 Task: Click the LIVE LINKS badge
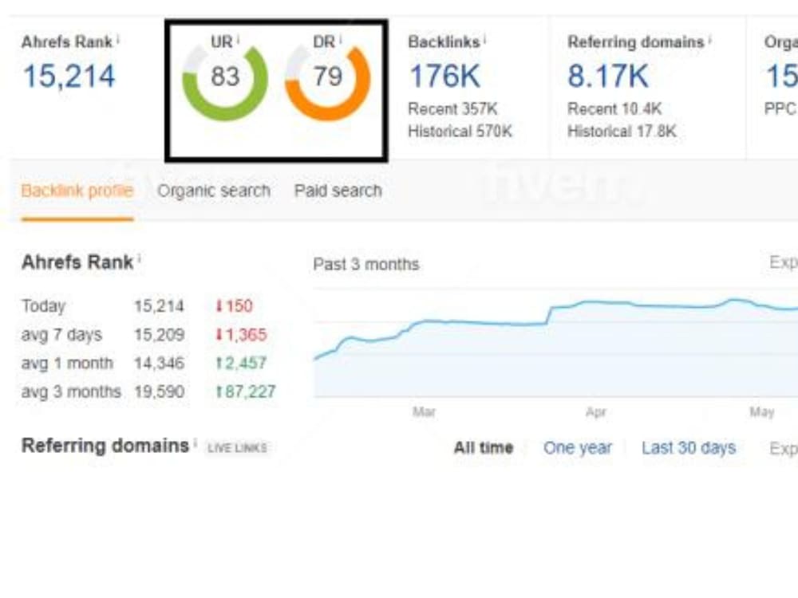[237, 447]
